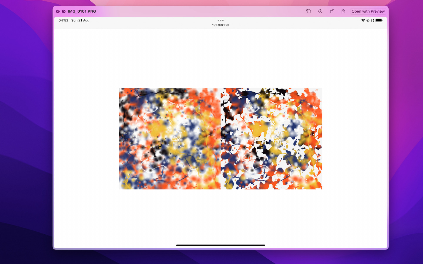
Task: Click the 04:52 time text
Action: (x=63, y=21)
